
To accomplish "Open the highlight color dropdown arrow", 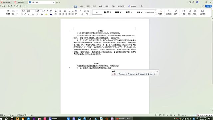I will 48,14.
